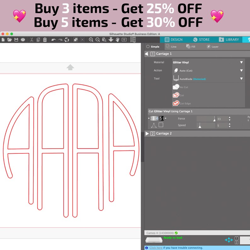This screenshot has height=250, width=250.
Task: Click the circular-arrows refresh icon
Action: (x=67, y=40)
